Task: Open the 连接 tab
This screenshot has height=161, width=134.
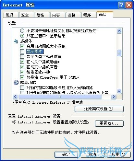Action: click(73, 15)
